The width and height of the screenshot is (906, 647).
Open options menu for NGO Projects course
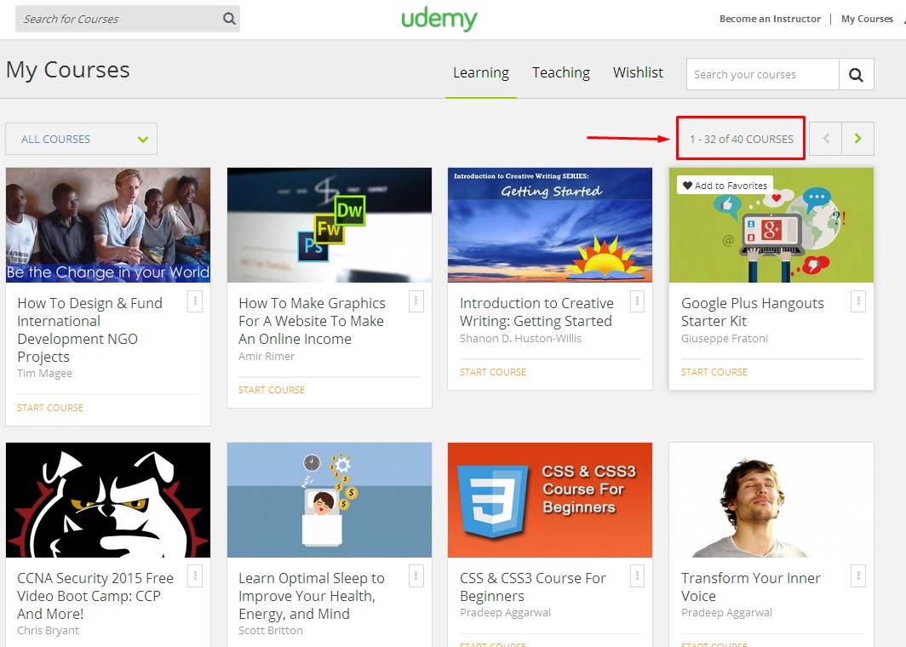tap(195, 301)
